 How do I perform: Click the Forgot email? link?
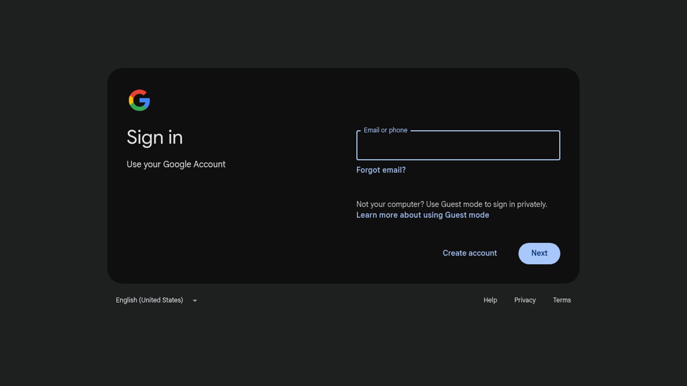pyautogui.click(x=381, y=170)
